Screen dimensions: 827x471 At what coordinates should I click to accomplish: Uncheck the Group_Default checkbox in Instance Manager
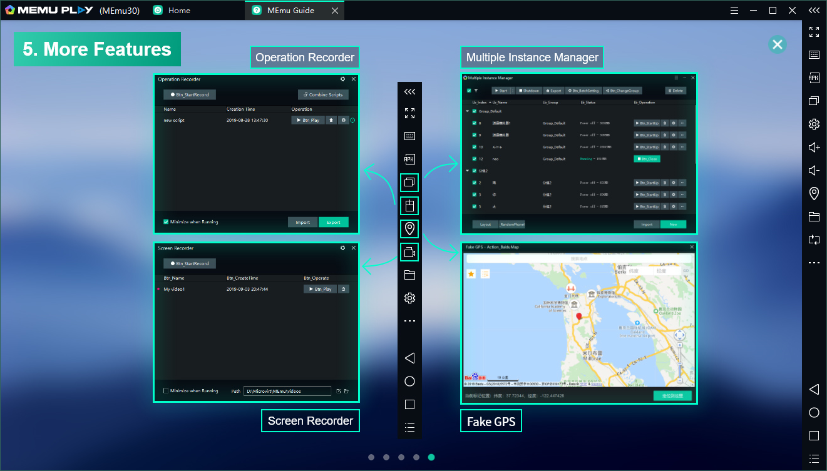474,111
